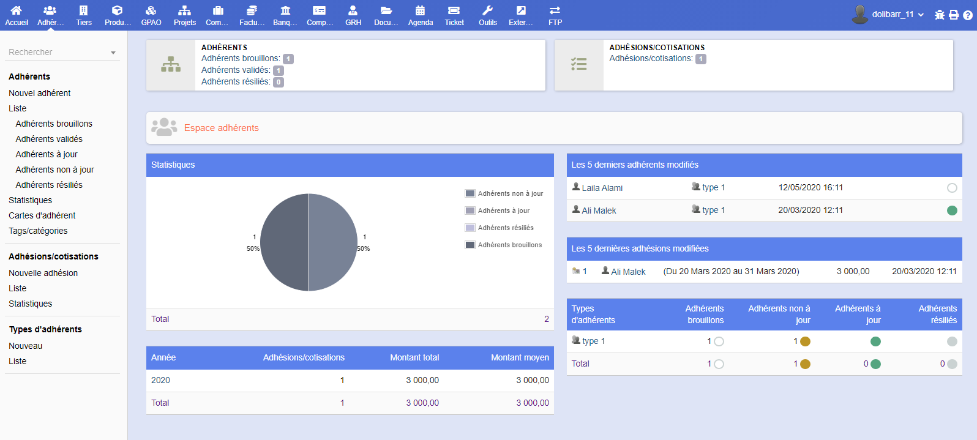Open the Projets module icon
The height and width of the screenshot is (440, 977).
click(184, 10)
